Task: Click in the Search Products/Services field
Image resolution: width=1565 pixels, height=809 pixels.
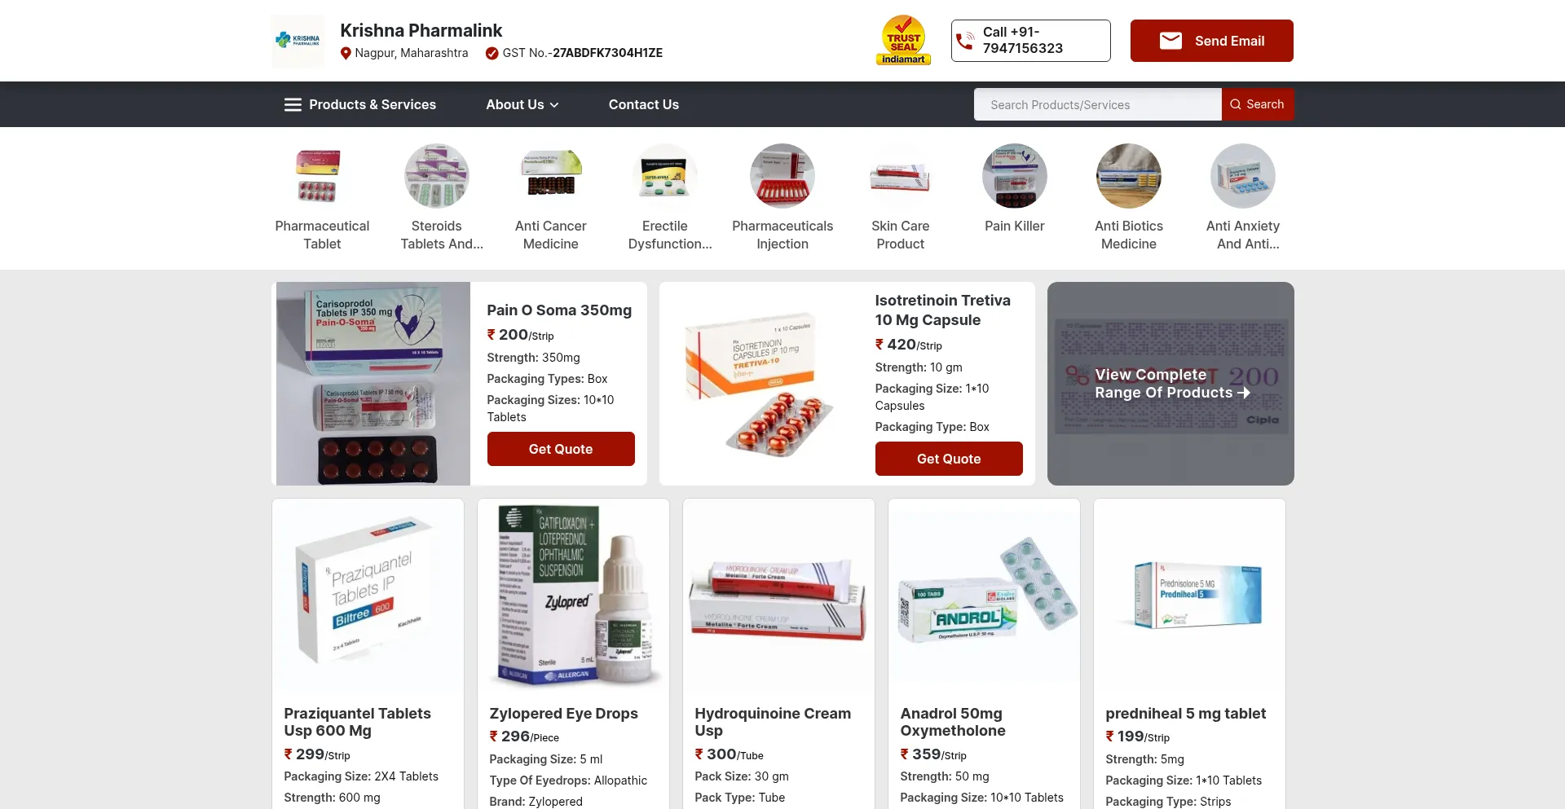Action: point(1098,104)
